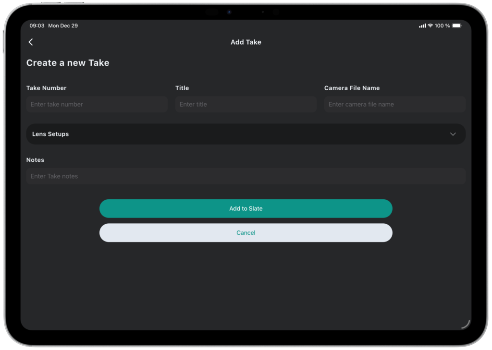Image resolution: width=492 pixels, height=350 pixels.
Task: Click into the Enter title field
Action: click(246, 104)
